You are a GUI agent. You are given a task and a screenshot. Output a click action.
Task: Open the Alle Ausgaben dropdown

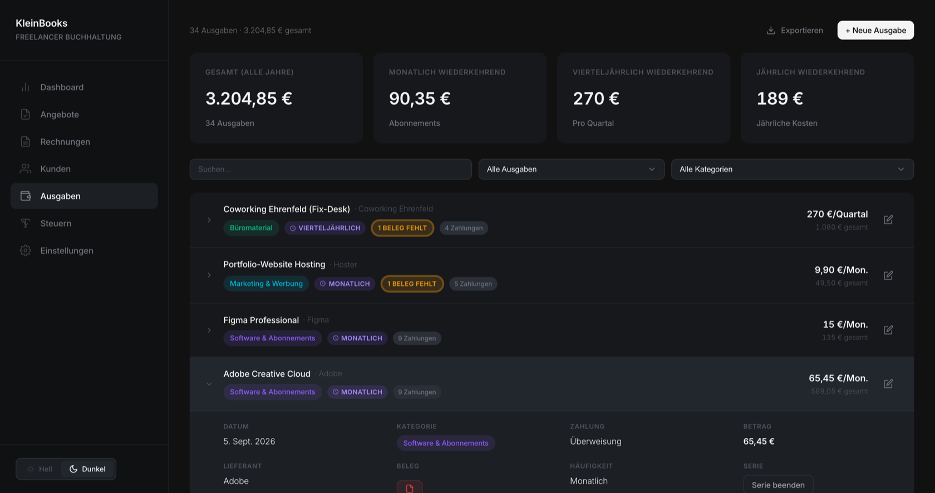point(572,169)
